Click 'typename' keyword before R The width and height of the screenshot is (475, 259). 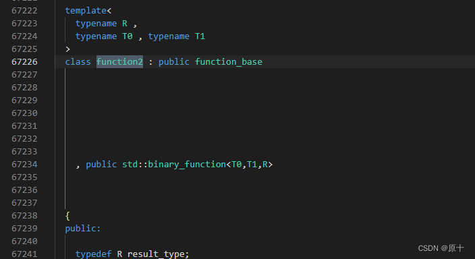tap(96, 24)
